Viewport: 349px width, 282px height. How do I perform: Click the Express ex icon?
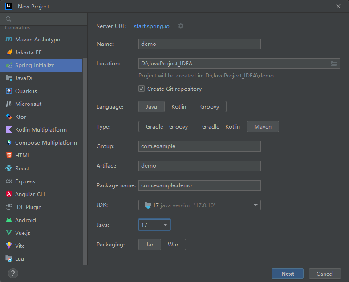9,181
